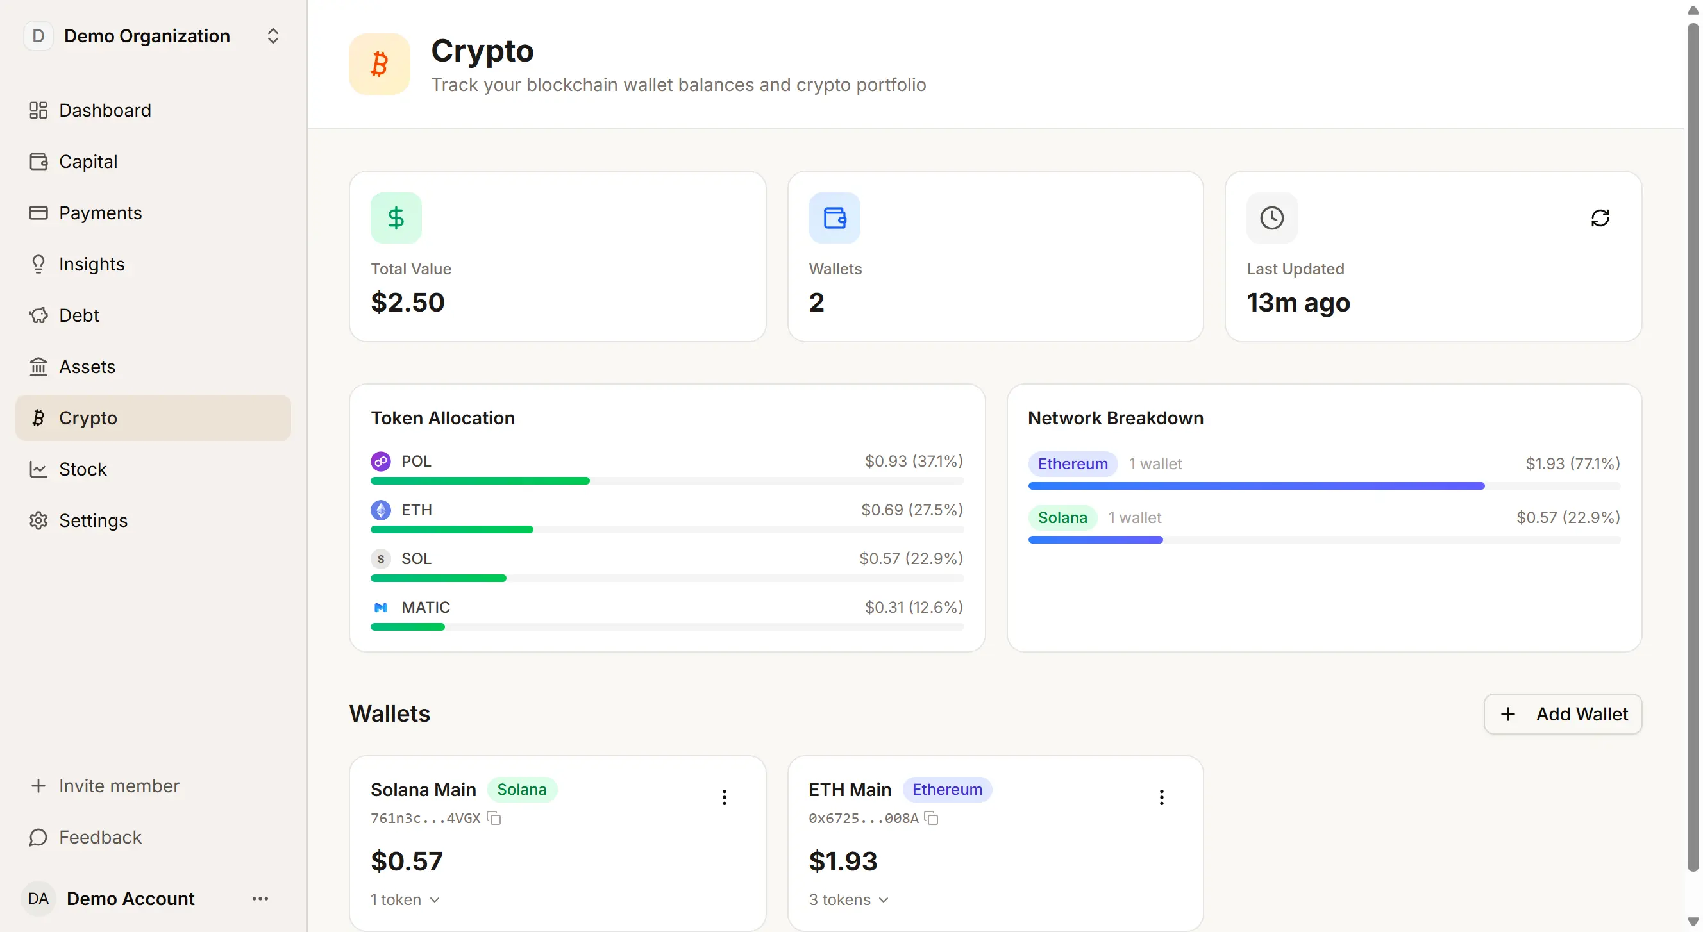The width and height of the screenshot is (1703, 932).
Task: Click the Solana tag on Solana Main
Action: [522, 790]
